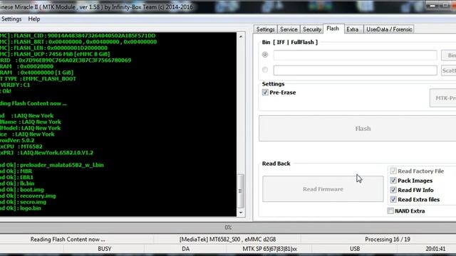Click the 'Processing 16 / 19' status
The image size is (456, 256).
pyautogui.click(x=388, y=240)
